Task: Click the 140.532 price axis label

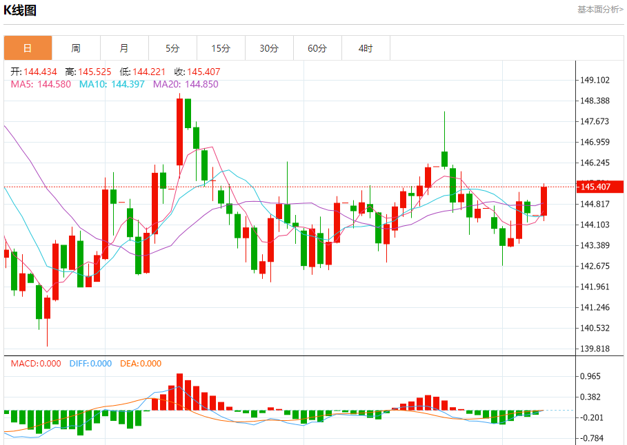Action: point(595,328)
